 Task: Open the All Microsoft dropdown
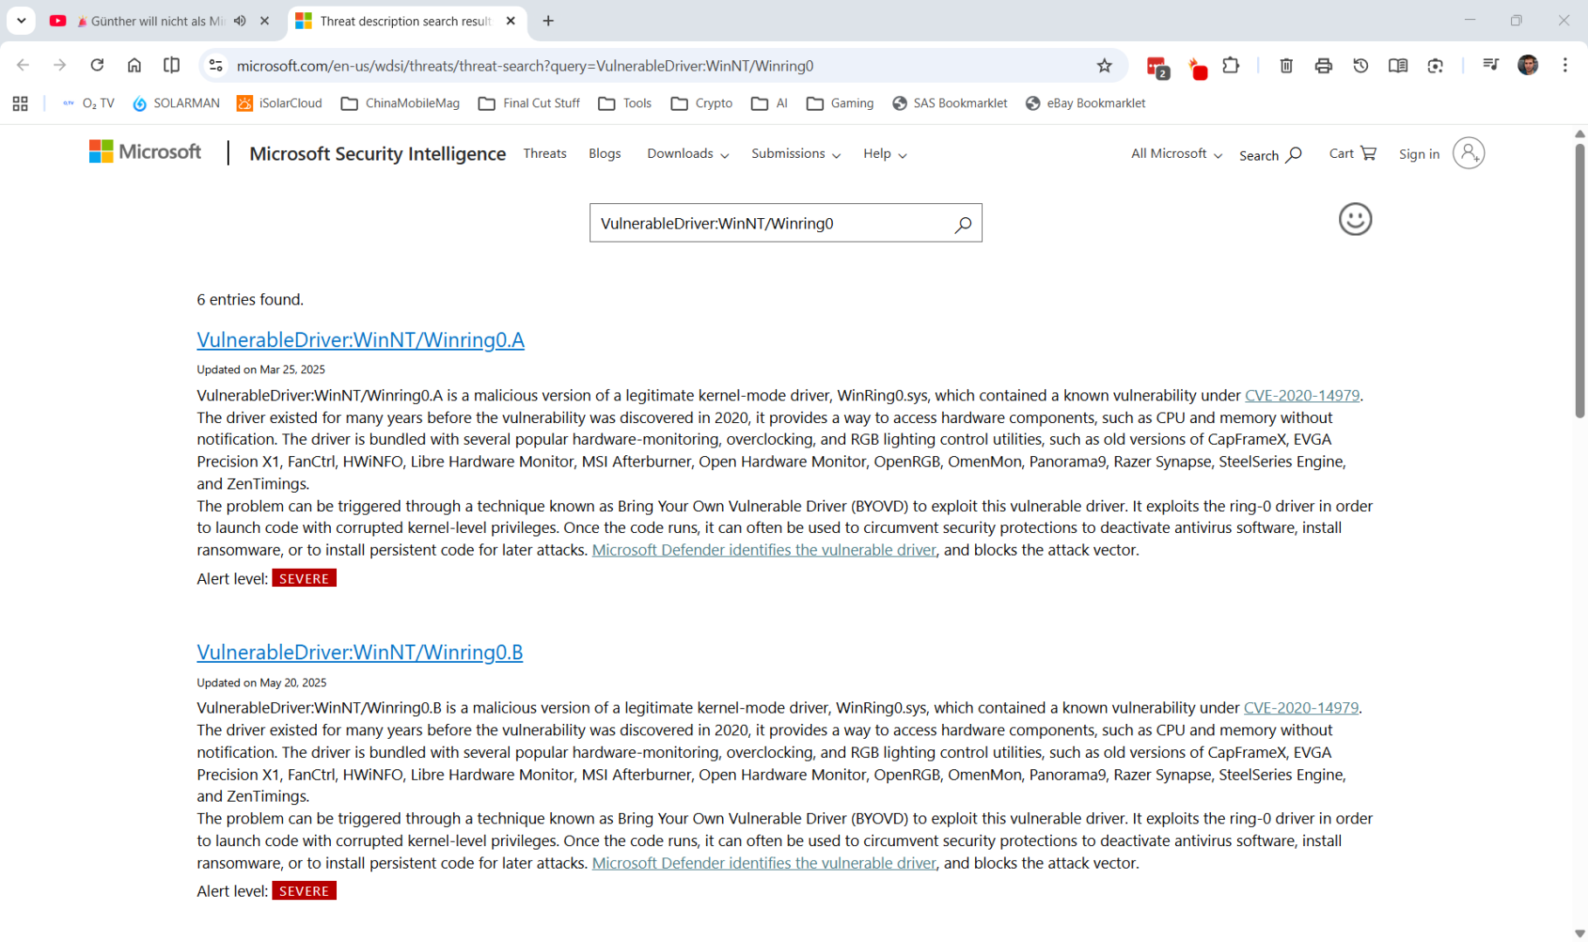(1175, 154)
